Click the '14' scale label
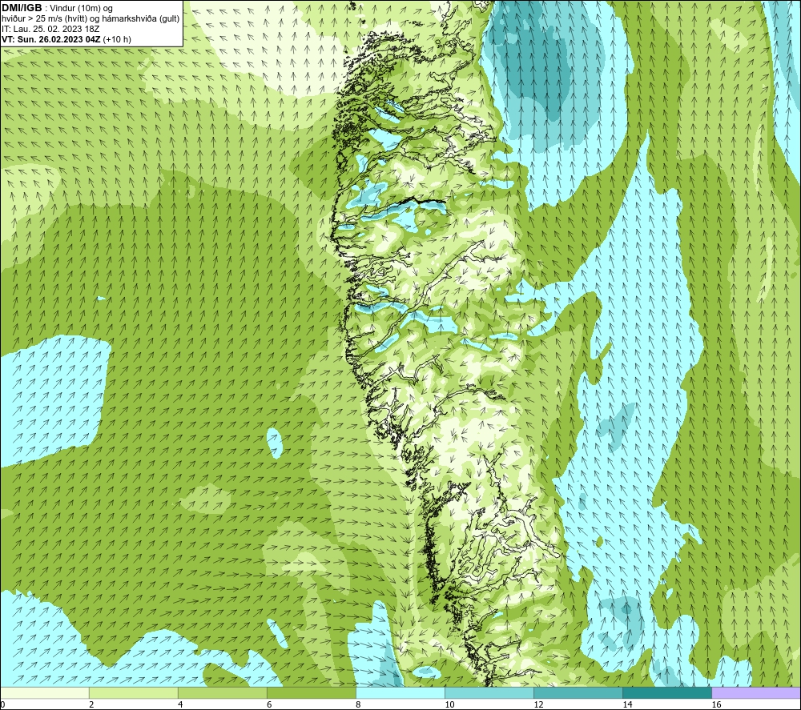Image resolution: width=801 pixels, height=710 pixels. click(x=627, y=705)
